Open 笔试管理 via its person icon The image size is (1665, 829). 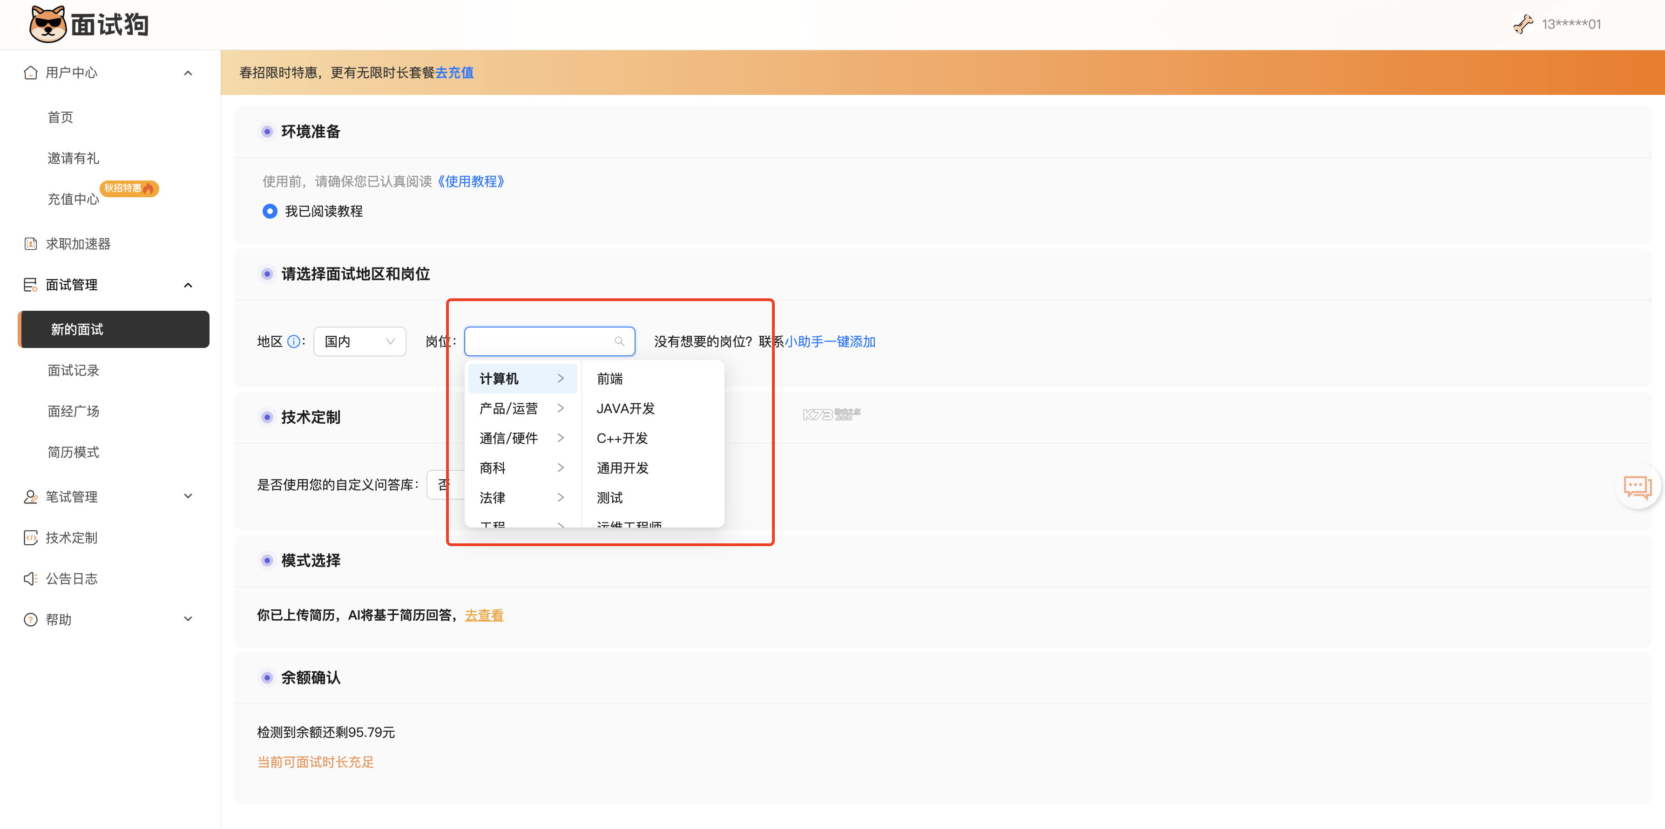tap(30, 496)
